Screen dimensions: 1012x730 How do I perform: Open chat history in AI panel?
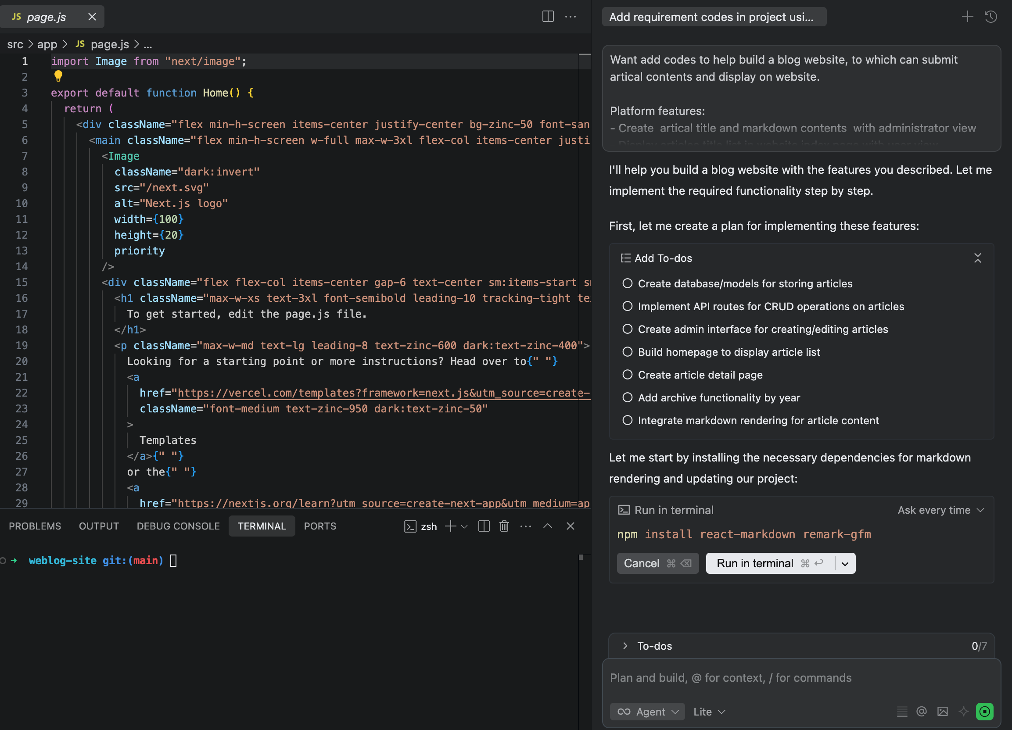click(991, 17)
